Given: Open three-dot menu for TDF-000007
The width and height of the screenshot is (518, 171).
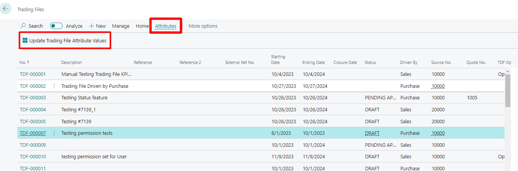Looking at the screenshot, I should [x=54, y=133].
